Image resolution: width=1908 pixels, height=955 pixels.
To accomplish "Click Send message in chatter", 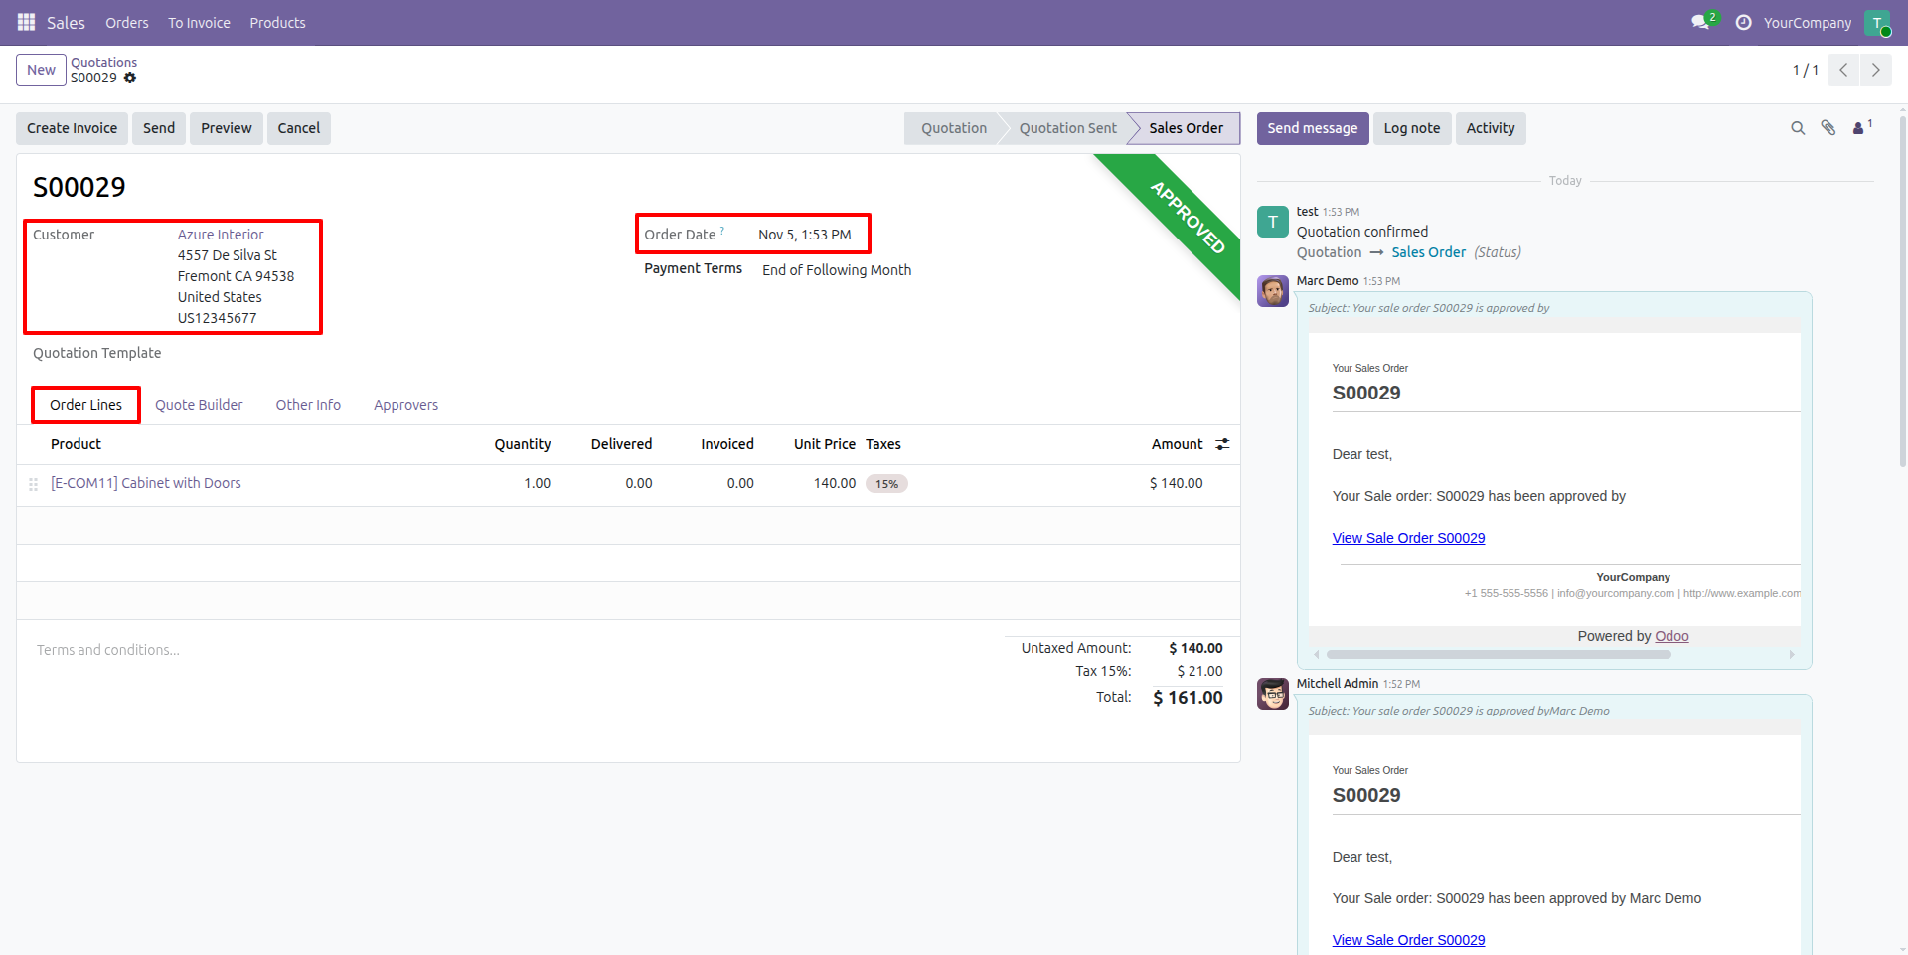I will point(1313,128).
